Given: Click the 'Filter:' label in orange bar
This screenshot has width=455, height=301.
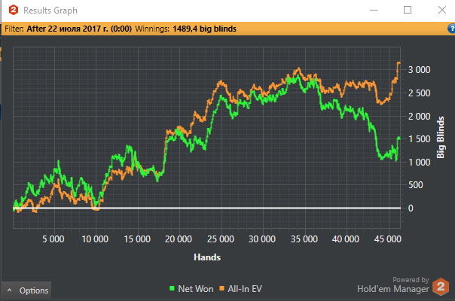Looking at the screenshot, I should point(14,29).
